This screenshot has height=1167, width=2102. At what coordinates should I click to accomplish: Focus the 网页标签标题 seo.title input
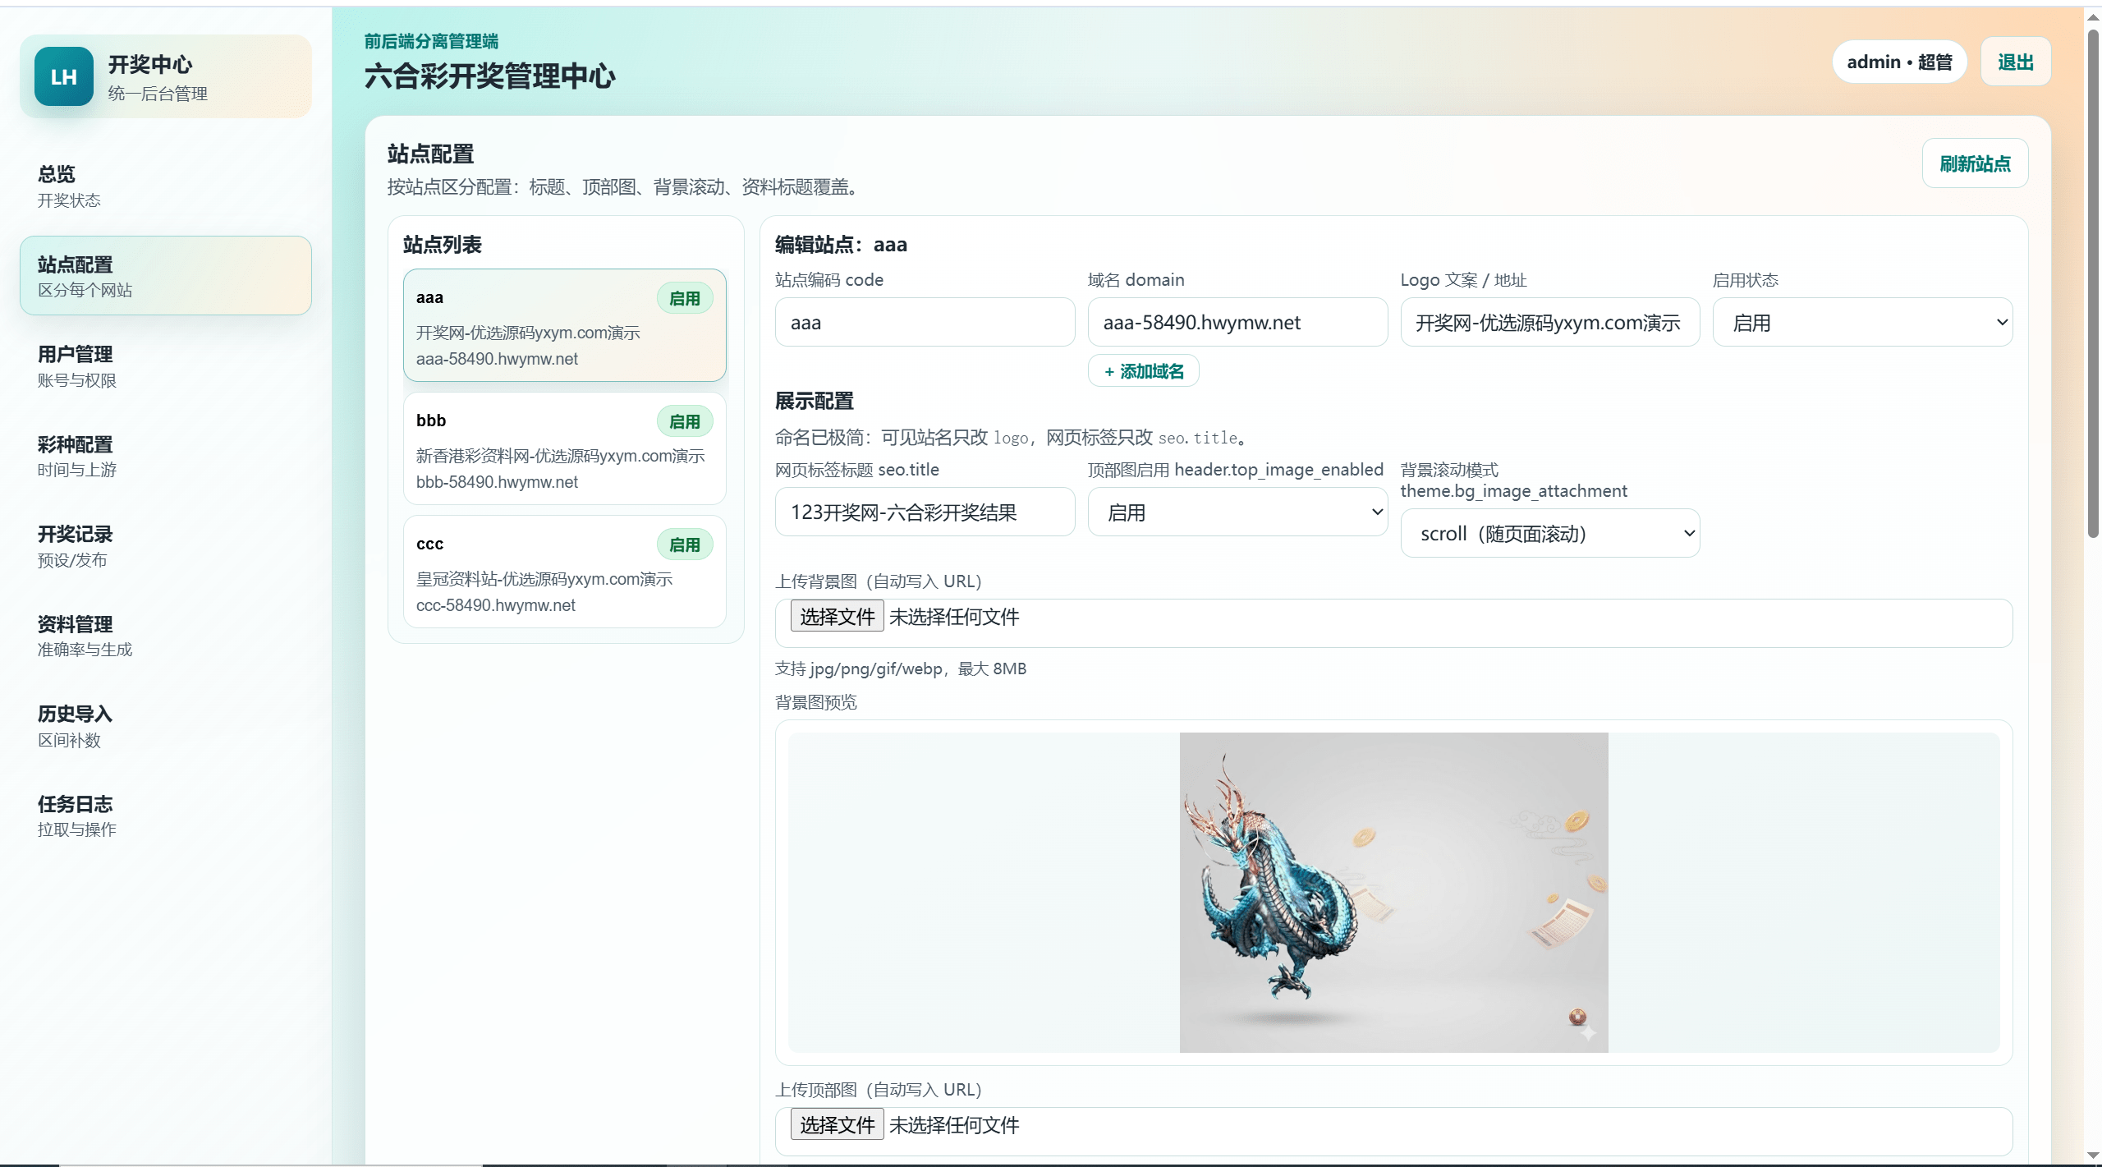coord(925,512)
